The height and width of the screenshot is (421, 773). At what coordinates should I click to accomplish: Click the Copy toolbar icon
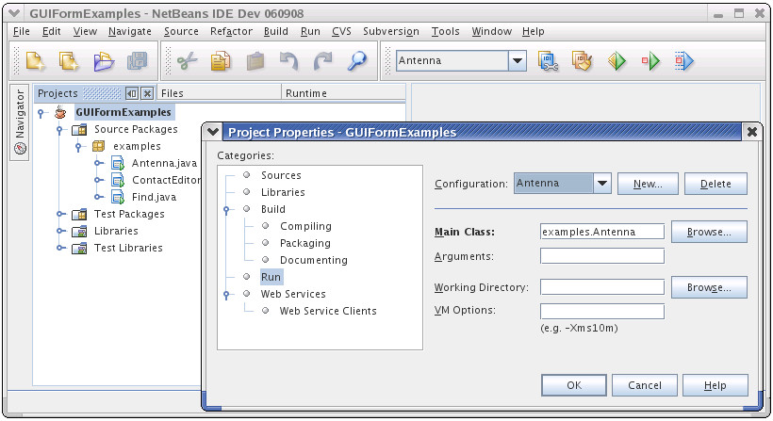(221, 61)
